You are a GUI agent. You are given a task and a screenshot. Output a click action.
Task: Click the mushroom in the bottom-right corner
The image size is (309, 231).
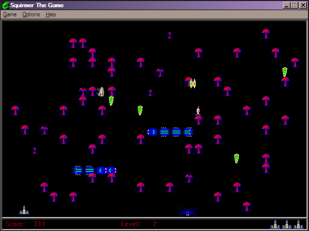[x=246, y=207]
